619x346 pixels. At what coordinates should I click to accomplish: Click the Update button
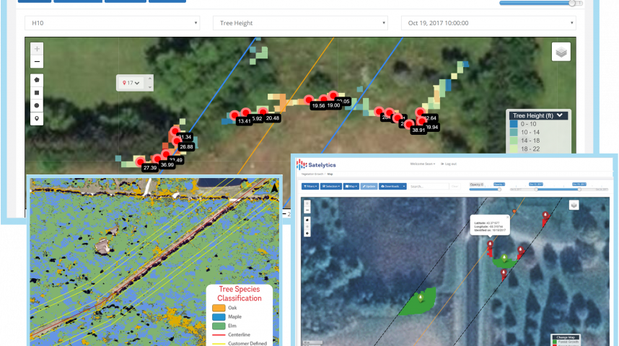(x=369, y=186)
